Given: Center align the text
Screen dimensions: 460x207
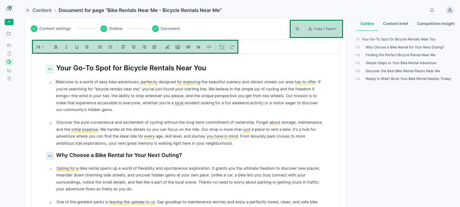Looking at the screenshot, I should tap(134, 47).
